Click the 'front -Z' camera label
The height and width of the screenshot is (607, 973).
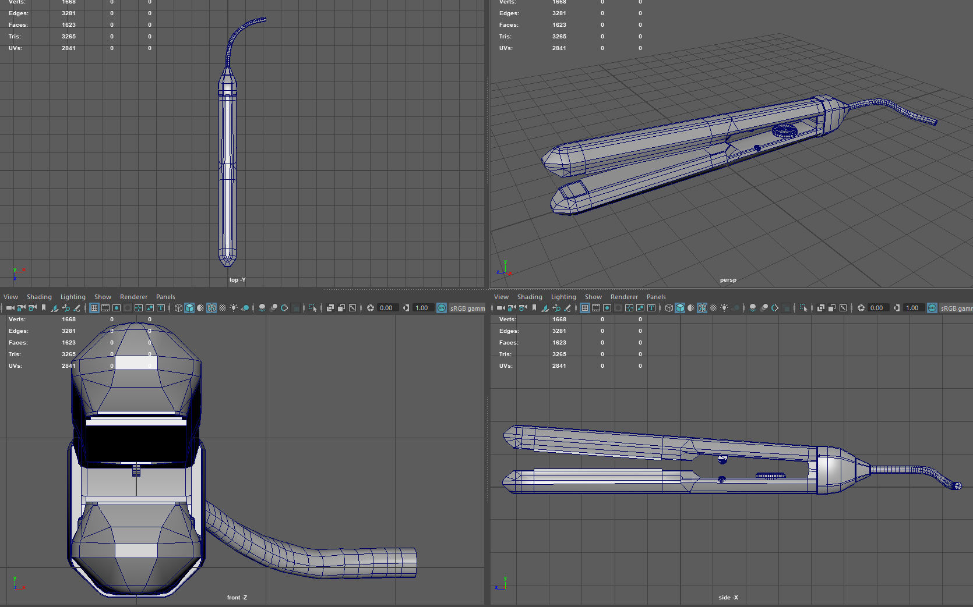[237, 598]
